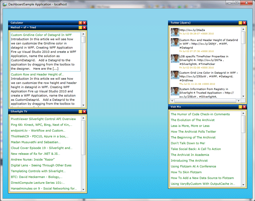Click Visit Mix vertical scrollbar thumb

tap(243, 124)
